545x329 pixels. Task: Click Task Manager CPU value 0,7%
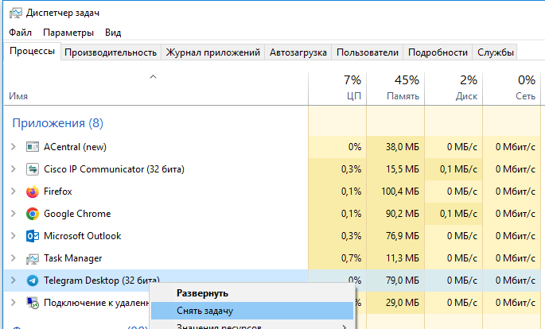click(351, 258)
